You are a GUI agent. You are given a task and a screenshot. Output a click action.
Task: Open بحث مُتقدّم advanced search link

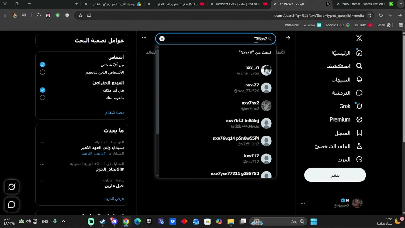click(114, 113)
